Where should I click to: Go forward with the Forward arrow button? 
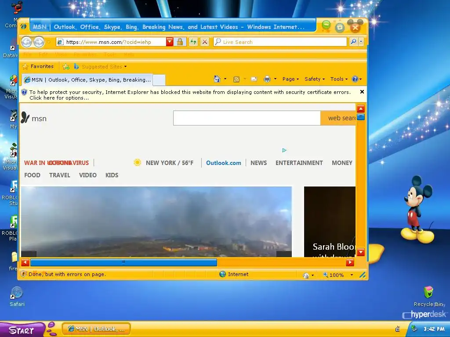pos(39,42)
